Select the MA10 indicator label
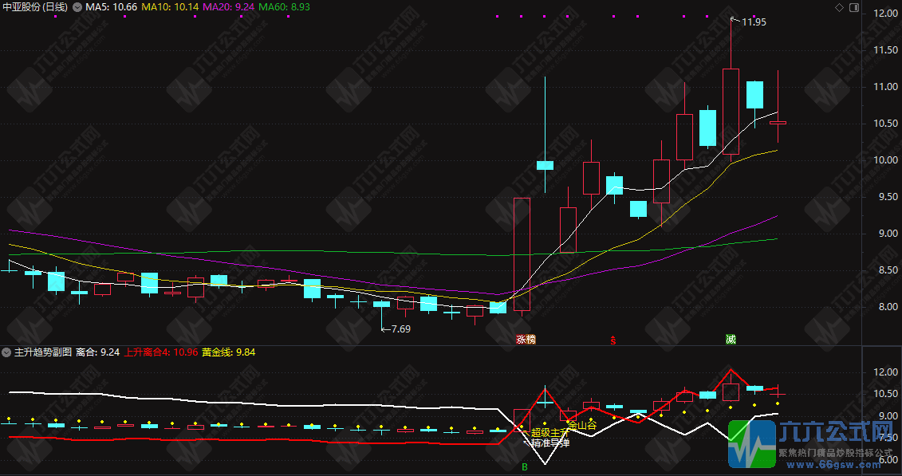The width and height of the screenshot is (902, 476). pyautogui.click(x=171, y=7)
